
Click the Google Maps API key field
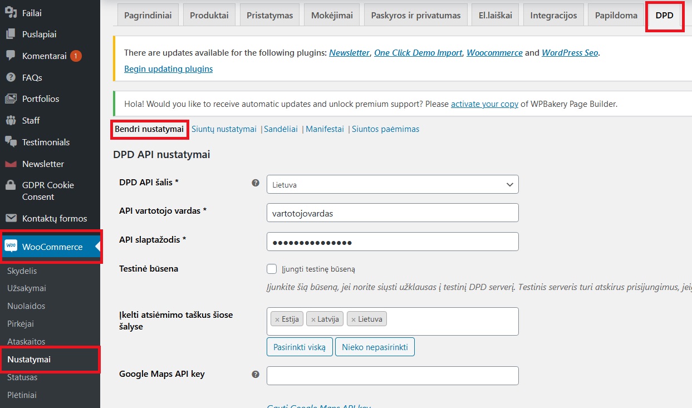pos(392,376)
